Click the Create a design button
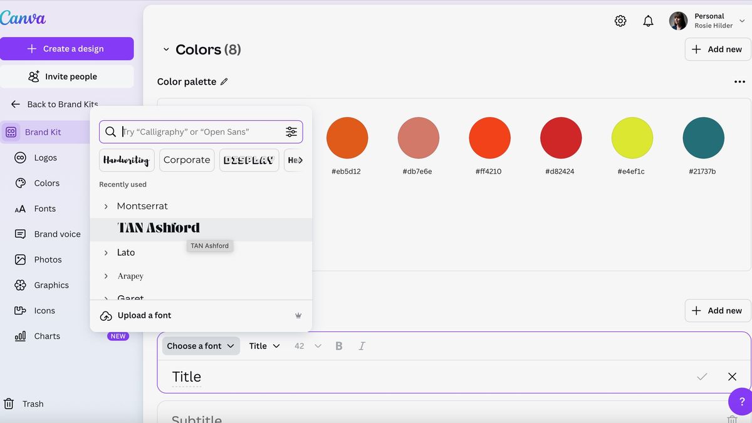 click(67, 48)
